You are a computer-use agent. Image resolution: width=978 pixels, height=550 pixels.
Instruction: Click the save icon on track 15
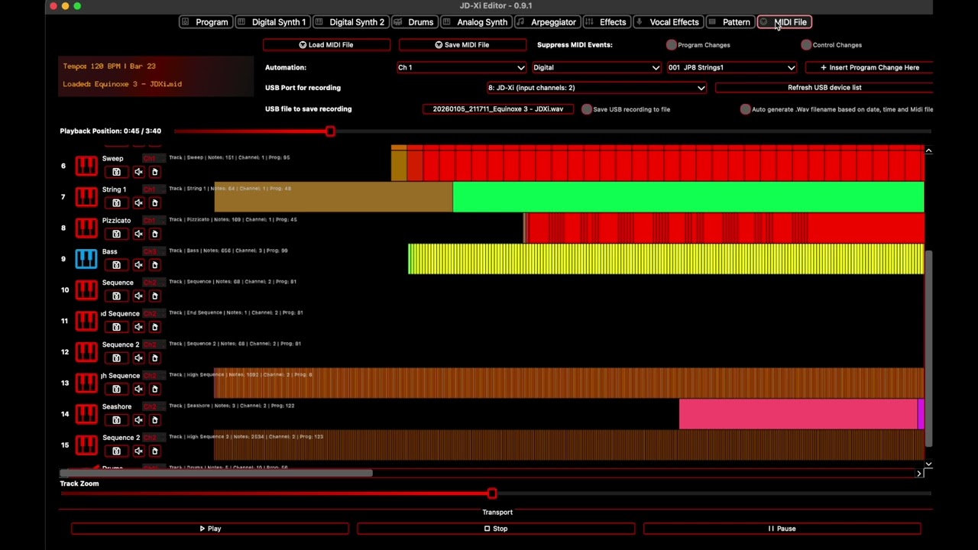pyautogui.click(x=116, y=451)
